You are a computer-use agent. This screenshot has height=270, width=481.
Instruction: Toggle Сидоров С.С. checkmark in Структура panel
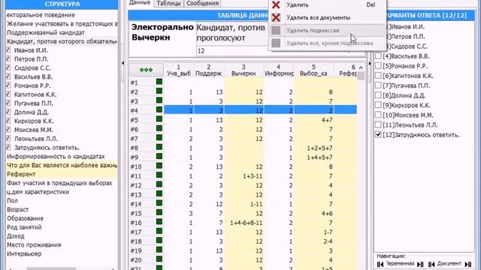pos(8,67)
